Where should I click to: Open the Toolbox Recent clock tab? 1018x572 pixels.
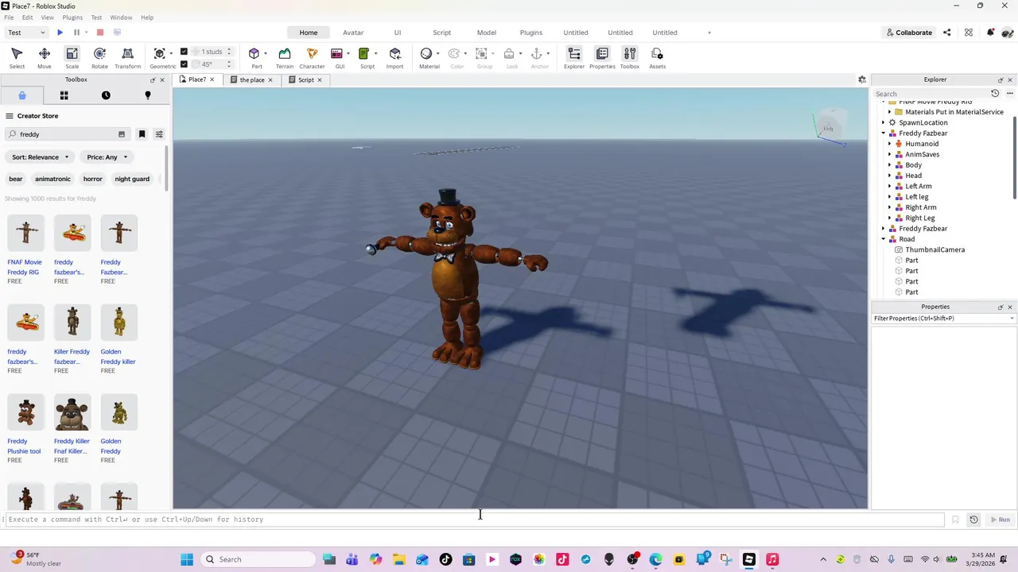click(x=106, y=95)
